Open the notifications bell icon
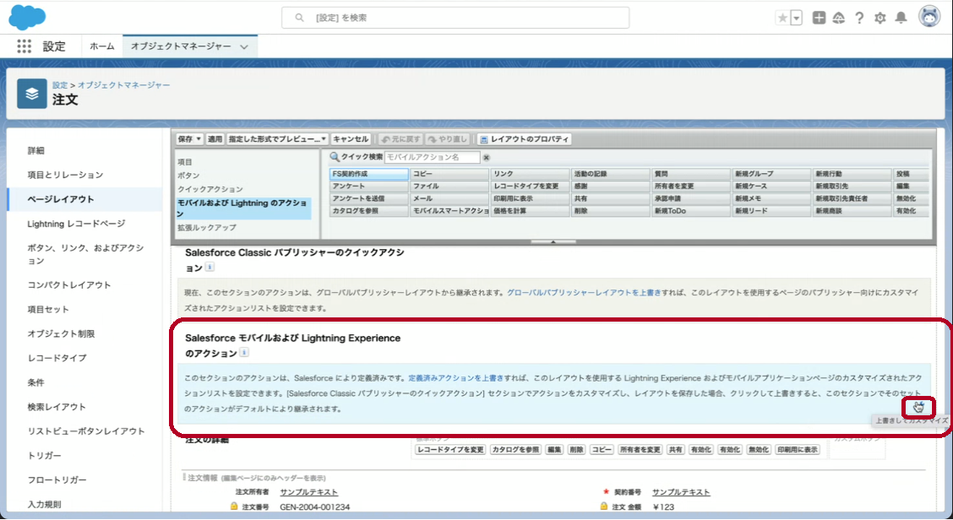The image size is (953, 520). pyautogui.click(x=901, y=18)
